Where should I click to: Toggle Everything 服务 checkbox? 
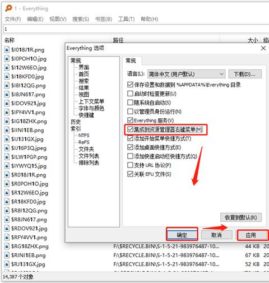(130, 120)
